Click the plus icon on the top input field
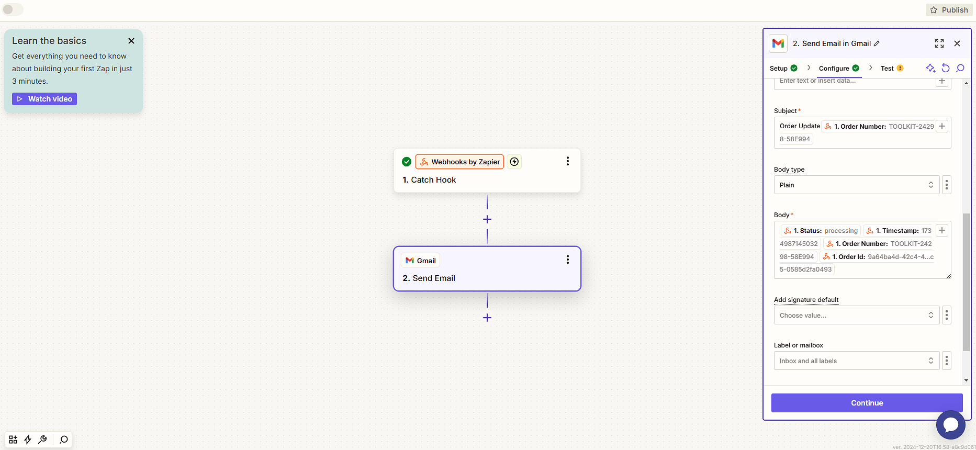This screenshot has width=976, height=450. 942,81
